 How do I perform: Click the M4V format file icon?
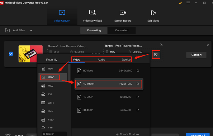coord(43,111)
